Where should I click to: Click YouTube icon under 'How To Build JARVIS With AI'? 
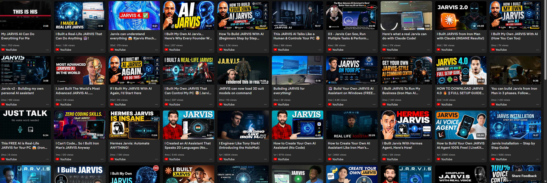click(x=221, y=50)
